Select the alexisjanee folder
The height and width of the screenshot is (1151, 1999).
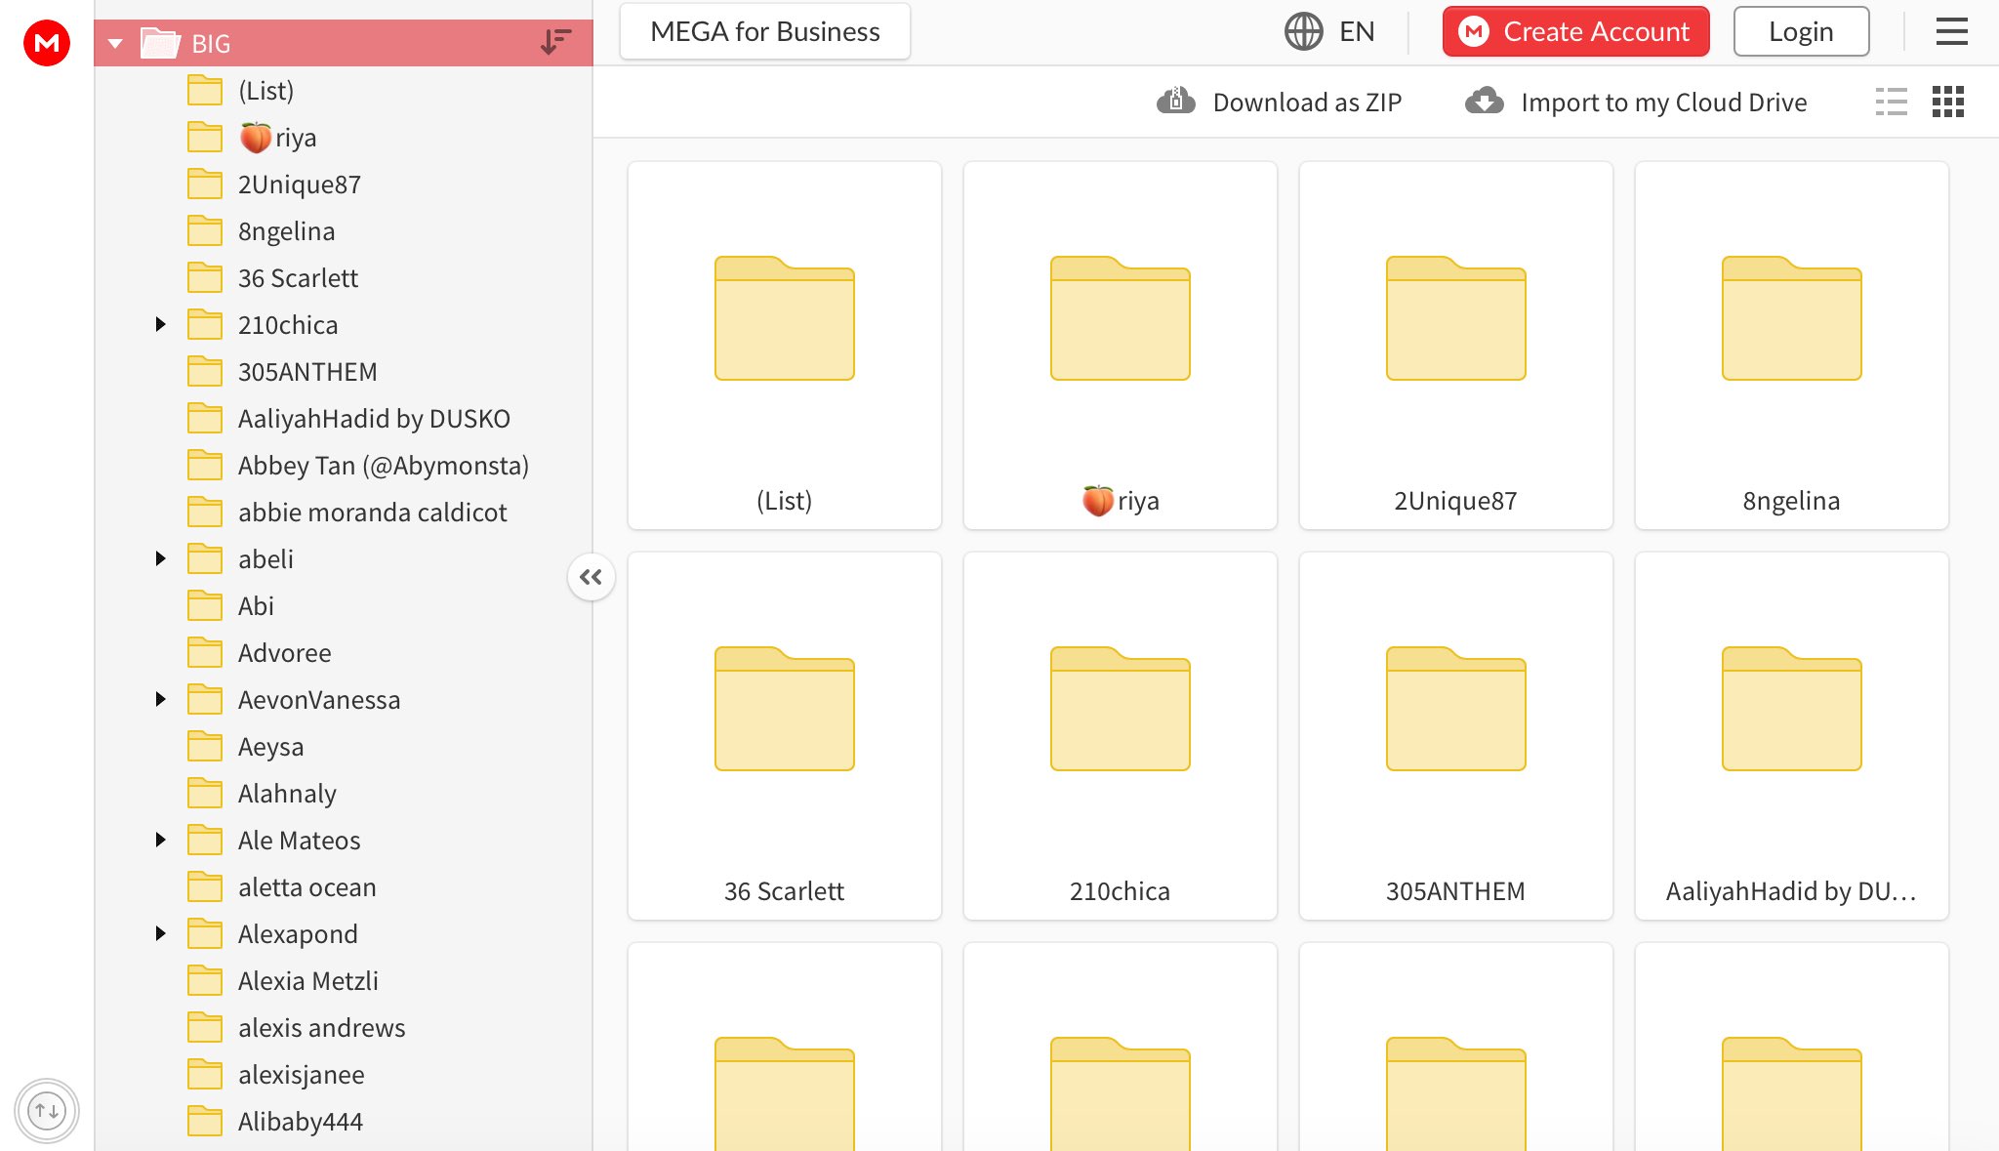click(x=344, y=1075)
